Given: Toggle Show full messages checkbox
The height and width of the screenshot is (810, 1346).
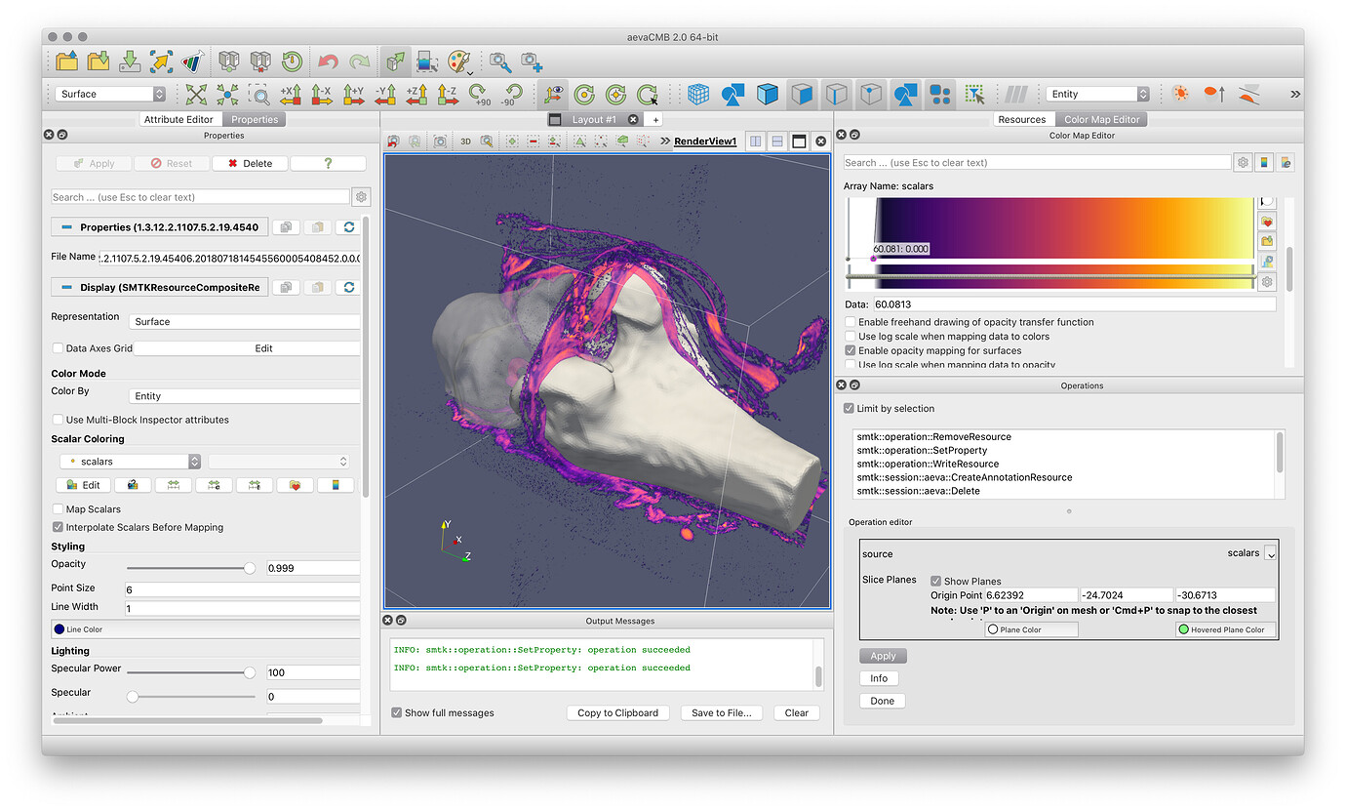Looking at the screenshot, I should click(397, 713).
